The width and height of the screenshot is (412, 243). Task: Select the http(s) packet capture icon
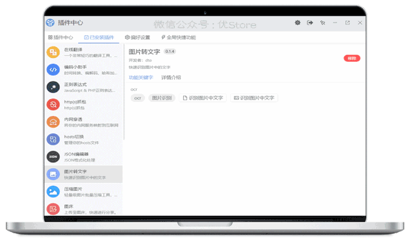tap(53, 104)
